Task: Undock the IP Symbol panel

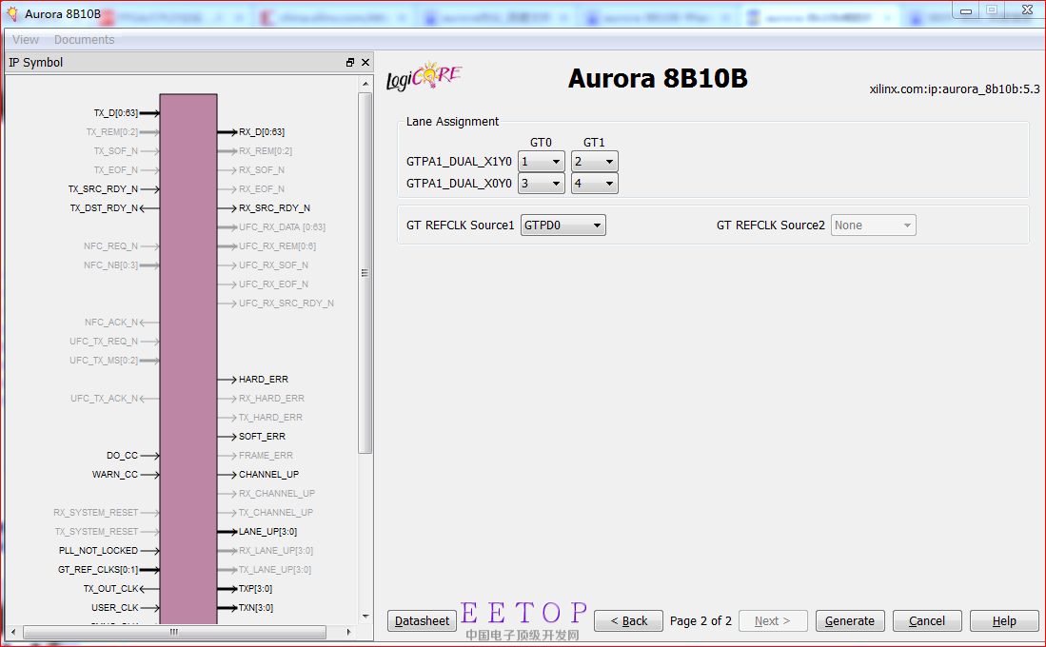Action: pyautogui.click(x=350, y=62)
